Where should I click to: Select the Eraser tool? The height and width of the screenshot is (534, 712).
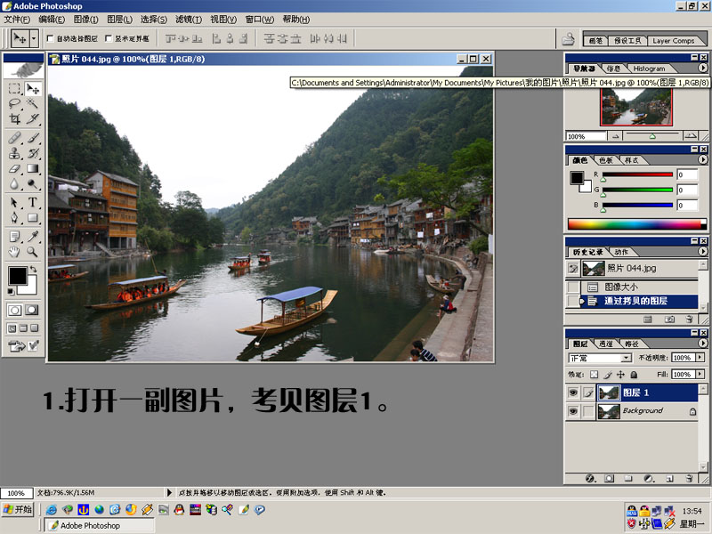click(15, 168)
